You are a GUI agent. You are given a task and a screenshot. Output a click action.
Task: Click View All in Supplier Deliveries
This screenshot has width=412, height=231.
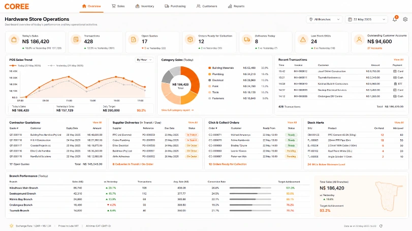[193, 122]
